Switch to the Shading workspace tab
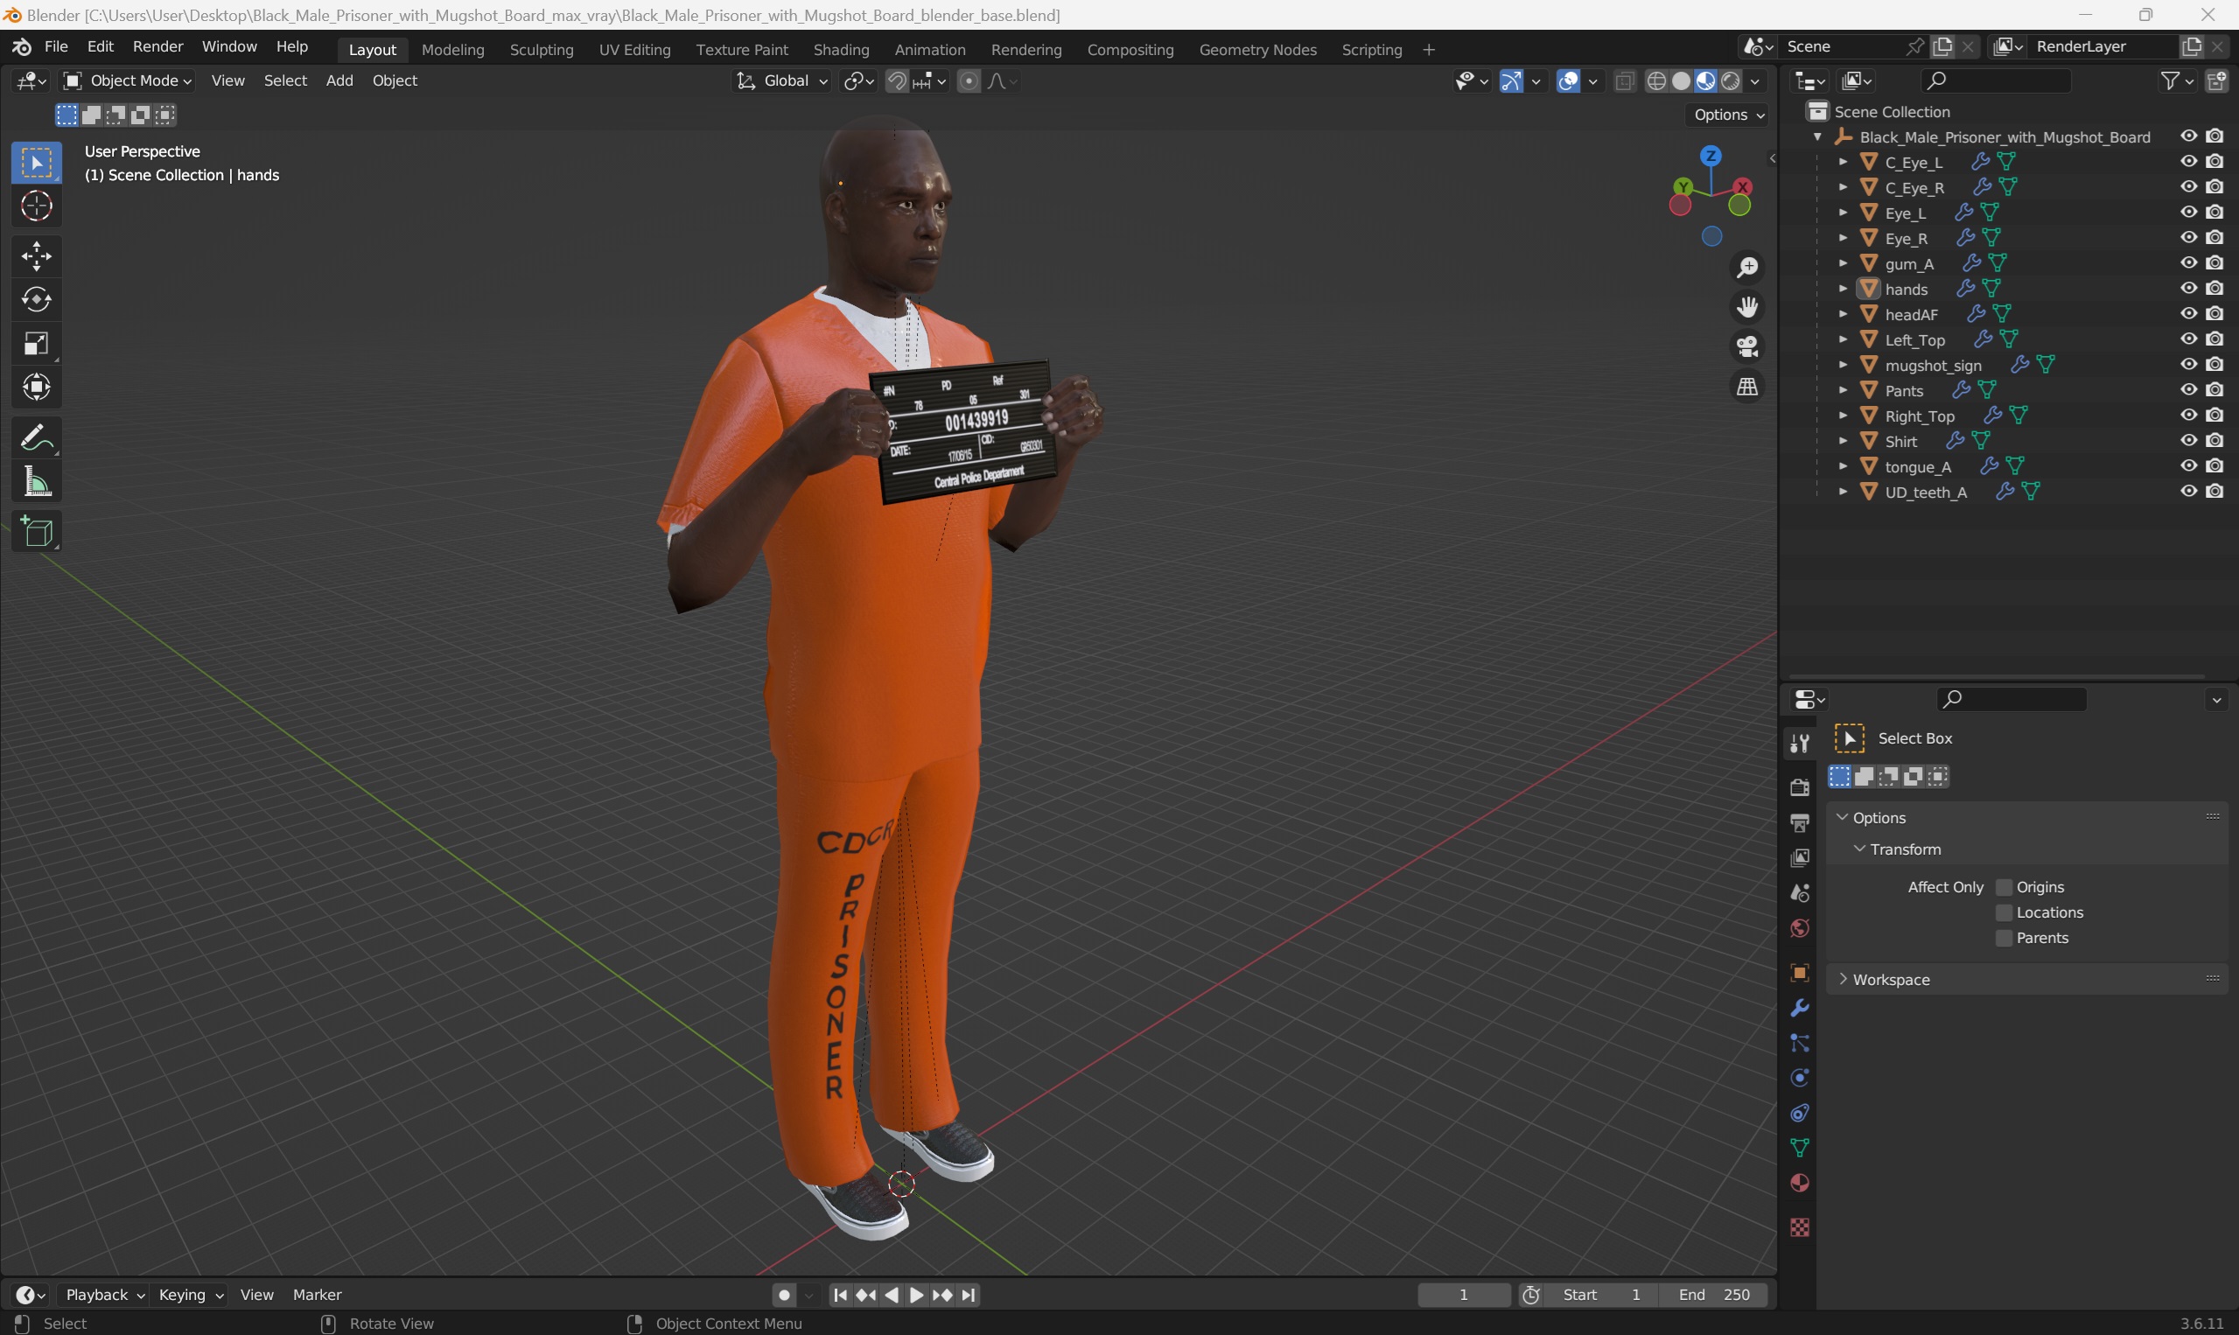The width and height of the screenshot is (2239, 1335). point(841,50)
